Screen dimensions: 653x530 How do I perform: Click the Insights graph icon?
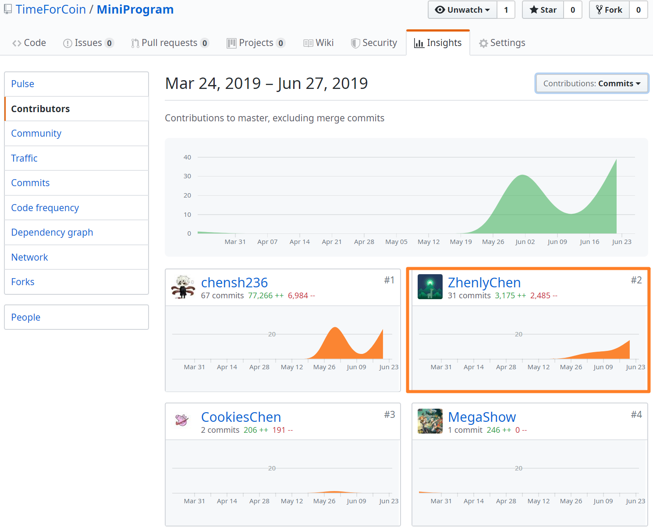point(419,43)
